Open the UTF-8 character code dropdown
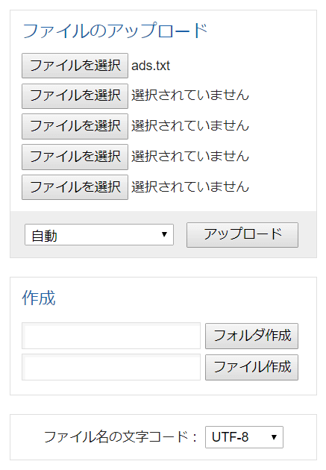 (x=244, y=437)
